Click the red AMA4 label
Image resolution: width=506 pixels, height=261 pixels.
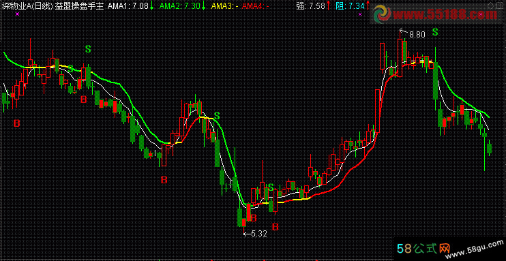tap(255, 5)
